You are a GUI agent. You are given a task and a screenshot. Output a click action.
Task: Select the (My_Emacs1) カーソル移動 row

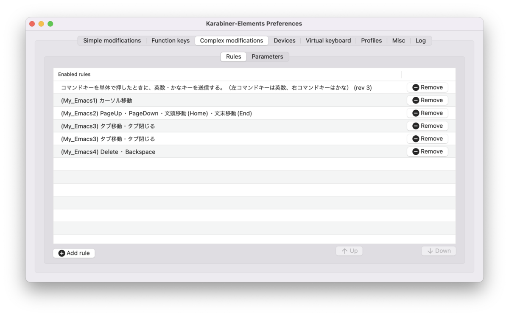(255, 100)
